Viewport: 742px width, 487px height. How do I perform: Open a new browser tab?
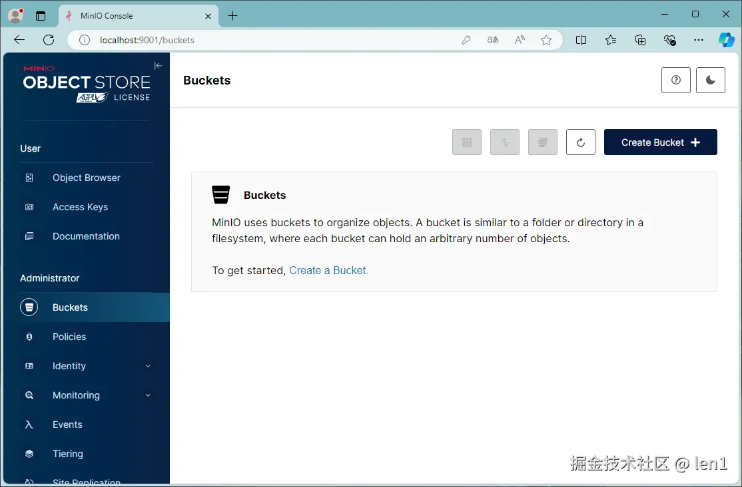coord(233,15)
